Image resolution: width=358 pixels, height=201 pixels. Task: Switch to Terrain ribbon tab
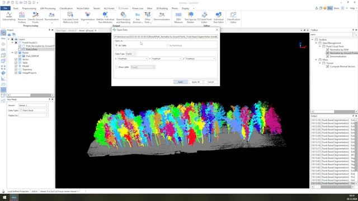click(x=97, y=8)
